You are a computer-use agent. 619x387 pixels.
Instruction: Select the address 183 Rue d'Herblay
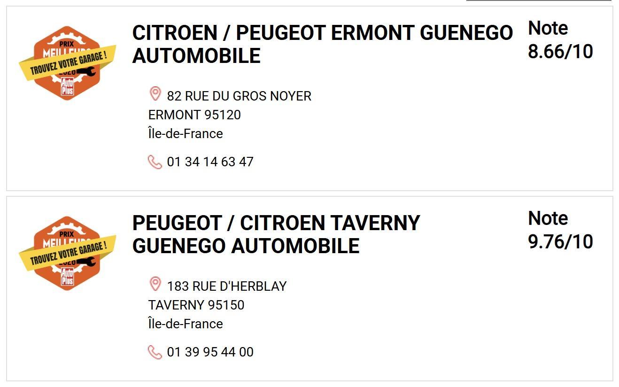tap(226, 286)
